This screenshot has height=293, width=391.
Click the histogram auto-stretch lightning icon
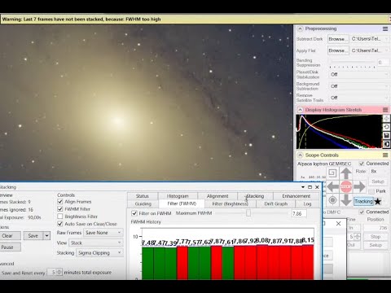[386, 119]
